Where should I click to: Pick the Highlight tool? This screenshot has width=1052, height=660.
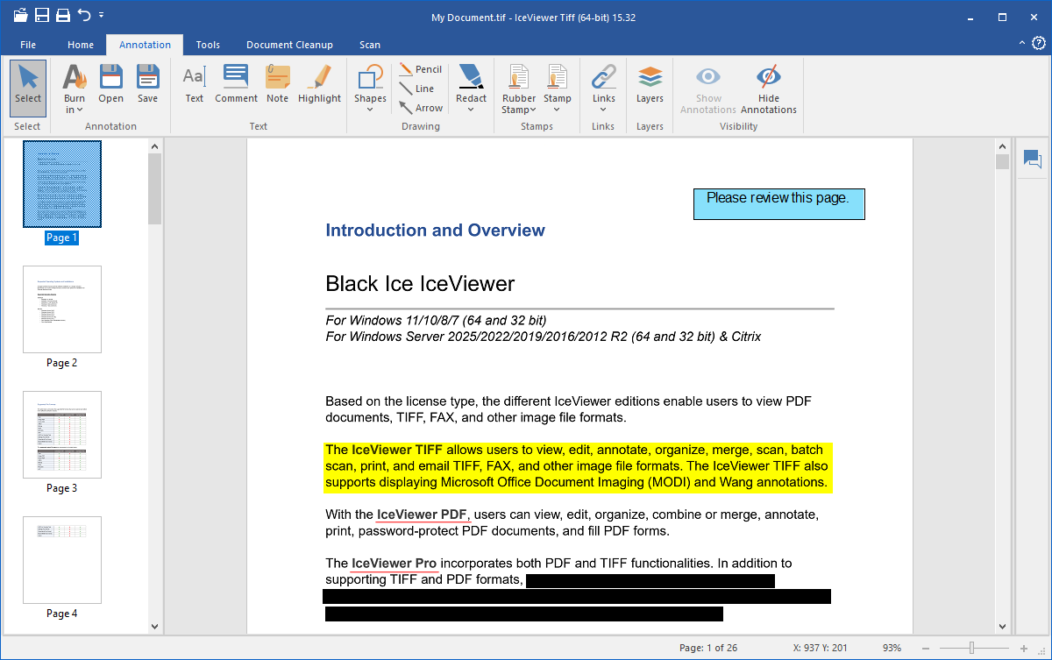click(x=319, y=84)
